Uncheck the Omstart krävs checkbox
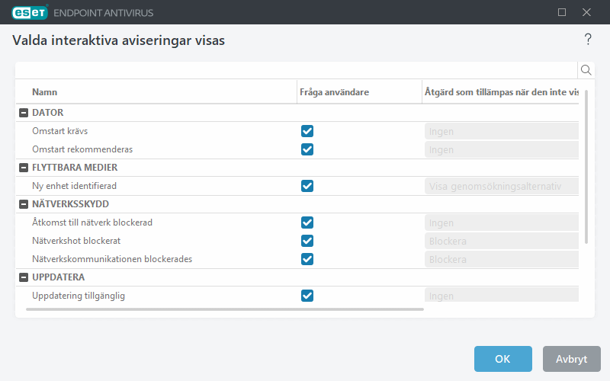 307,131
